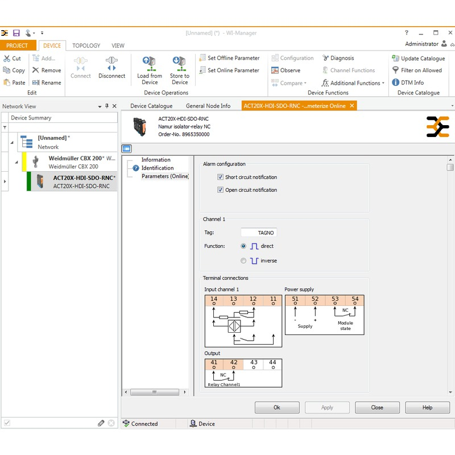455x455 pixels.
Task: Select the direct function radio button
Action: click(x=243, y=246)
